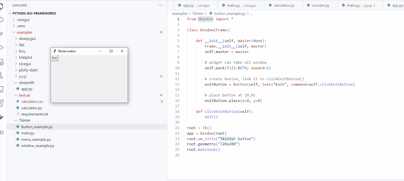Click line number 13 in the gutter
404x181 pixels.
tap(177, 84)
